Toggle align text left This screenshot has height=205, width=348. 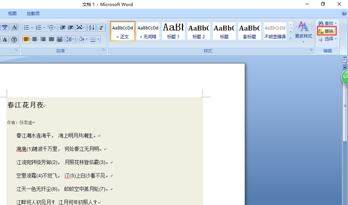pos(26,39)
